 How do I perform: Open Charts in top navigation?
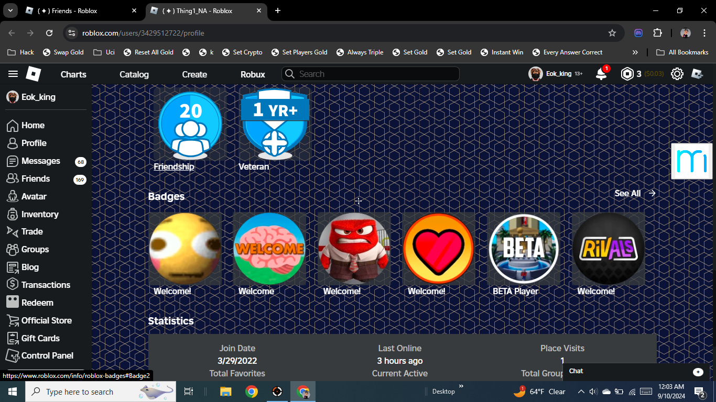73,74
